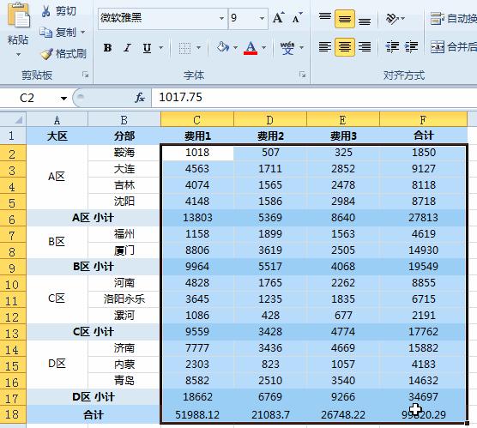Click the Insert Function fx icon

140,98
